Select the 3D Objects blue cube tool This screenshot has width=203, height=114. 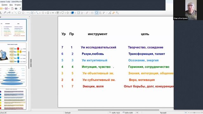(x=73, y=13)
